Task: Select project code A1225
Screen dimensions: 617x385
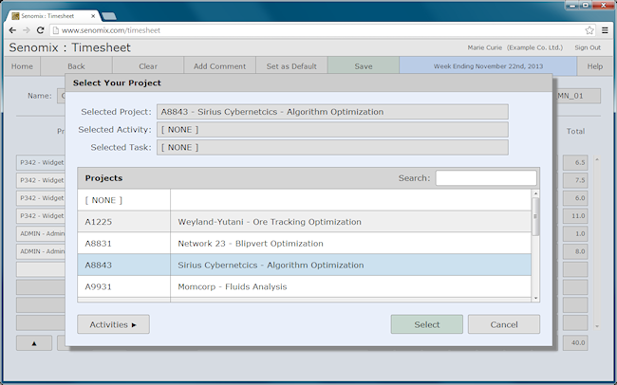Action: coord(99,222)
